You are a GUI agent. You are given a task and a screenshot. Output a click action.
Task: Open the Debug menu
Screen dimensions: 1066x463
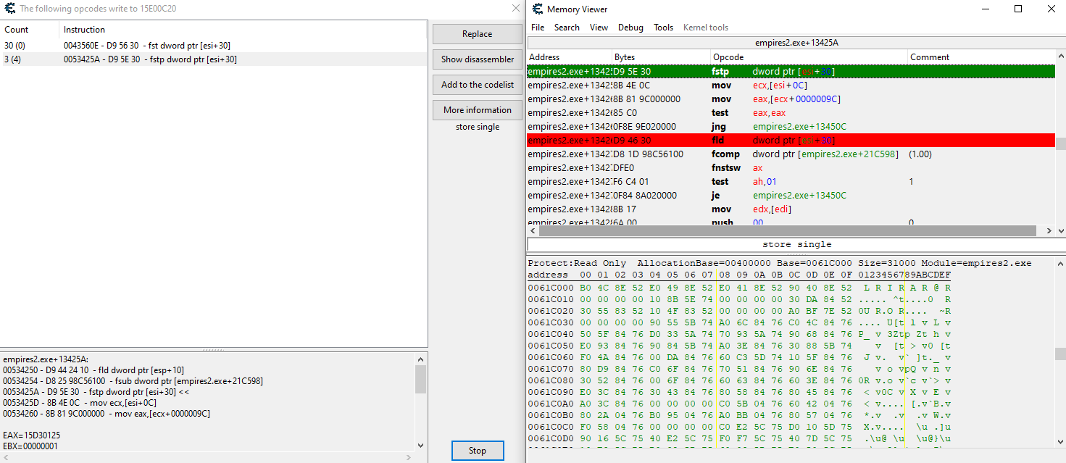click(630, 28)
